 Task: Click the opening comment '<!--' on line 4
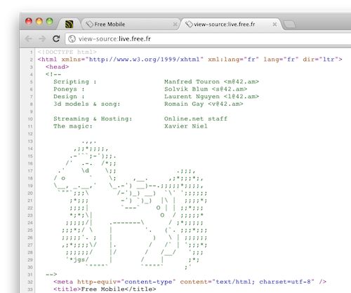53,74
